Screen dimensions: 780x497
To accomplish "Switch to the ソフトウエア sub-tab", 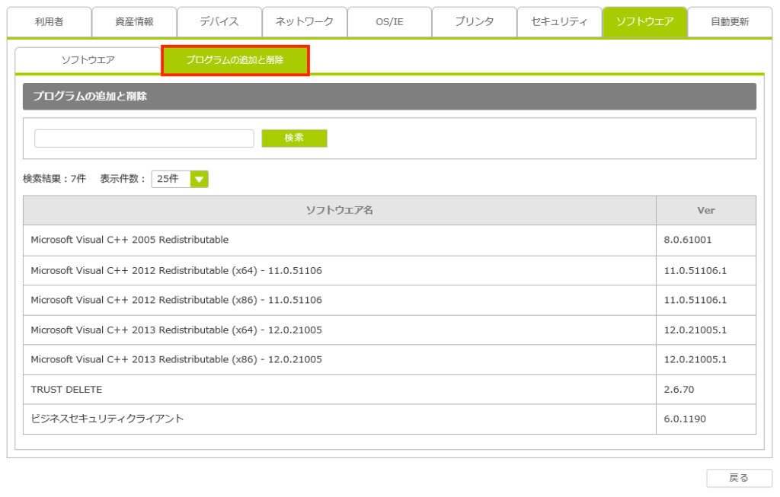I will click(x=88, y=60).
